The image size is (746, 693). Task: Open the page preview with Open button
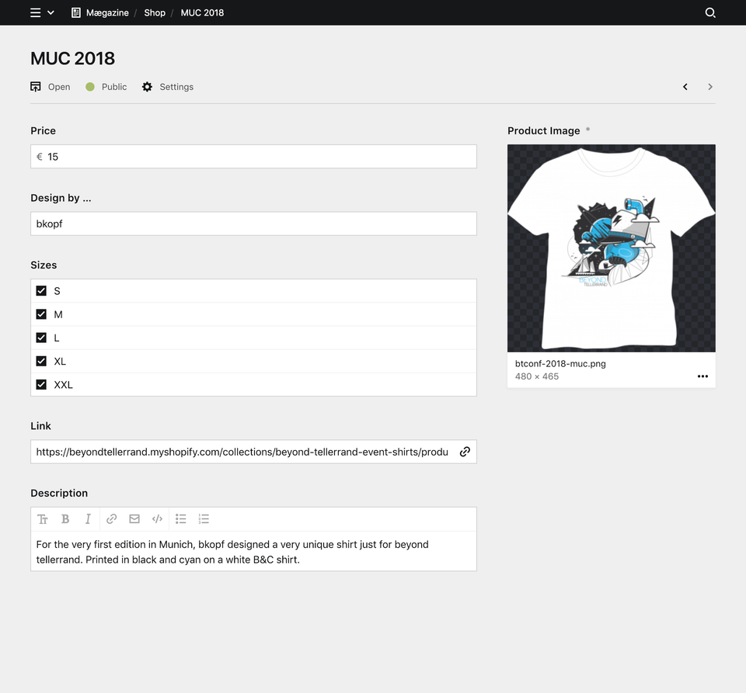51,87
